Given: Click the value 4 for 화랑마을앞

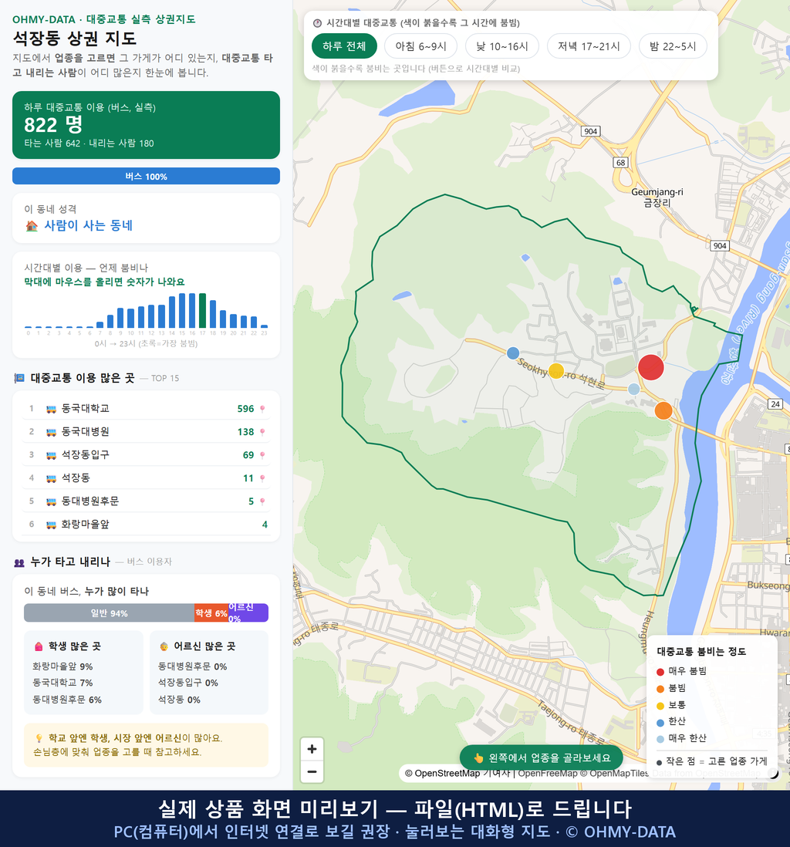Looking at the screenshot, I should 265,525.
